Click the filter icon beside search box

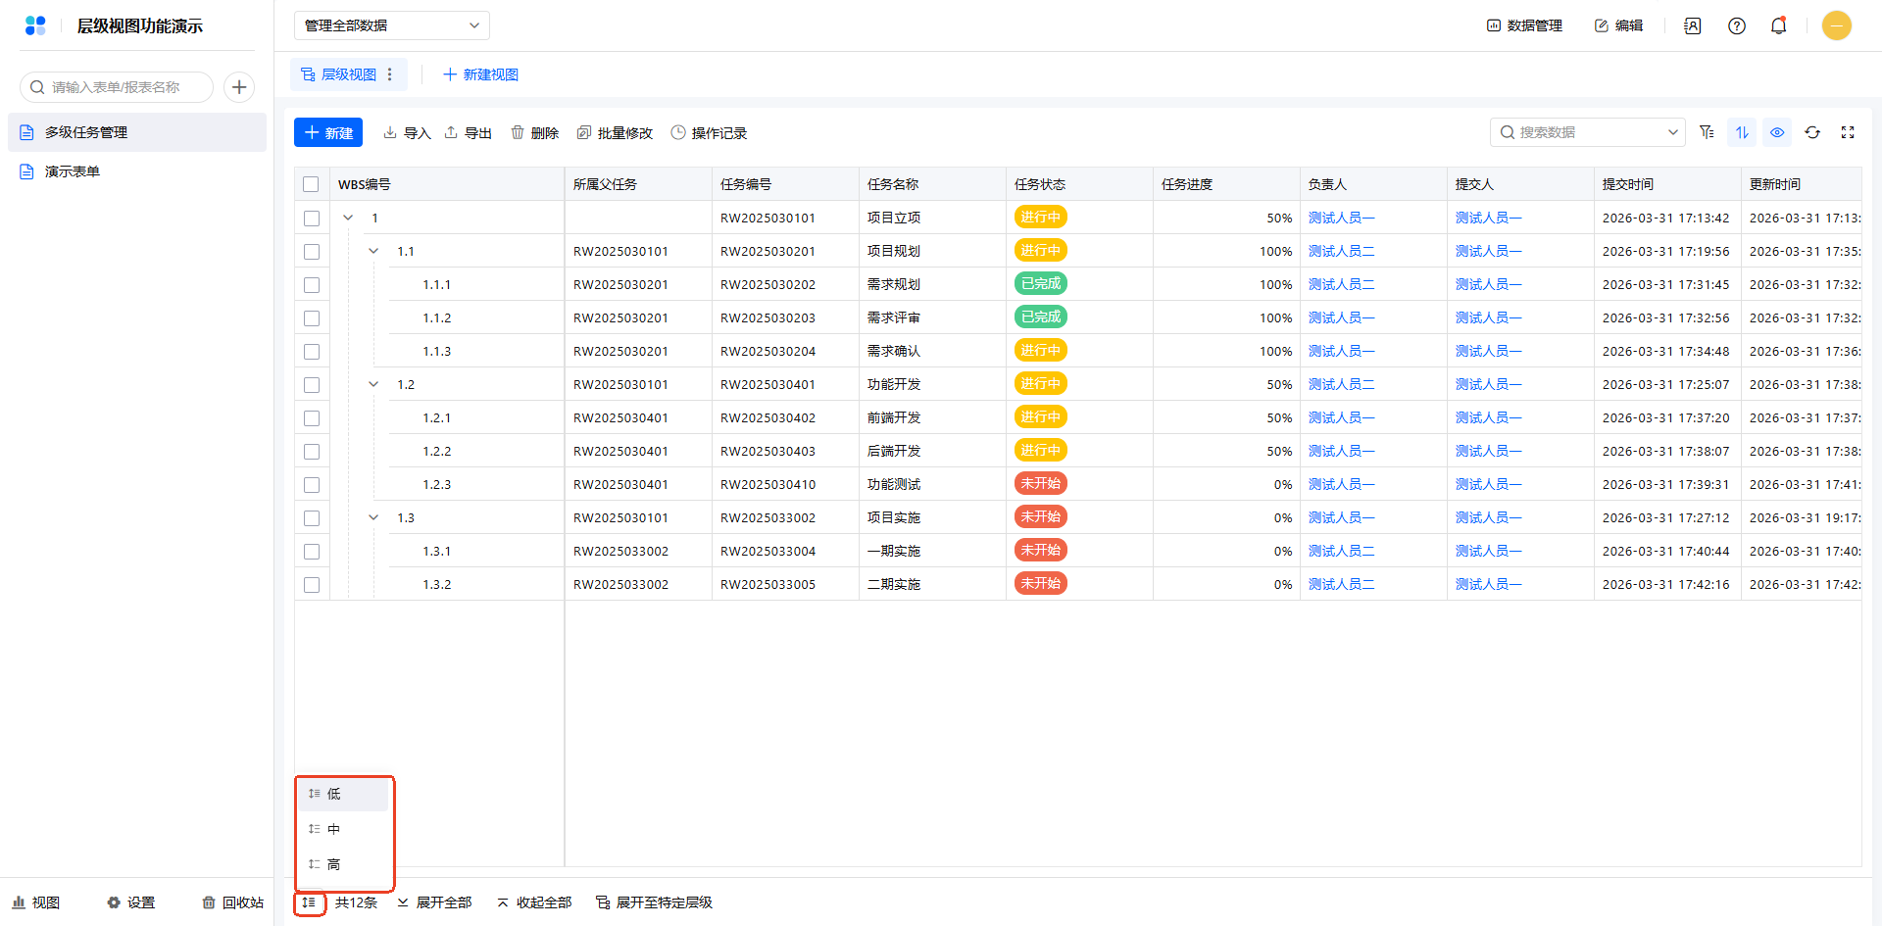[x=1707, y=132]
